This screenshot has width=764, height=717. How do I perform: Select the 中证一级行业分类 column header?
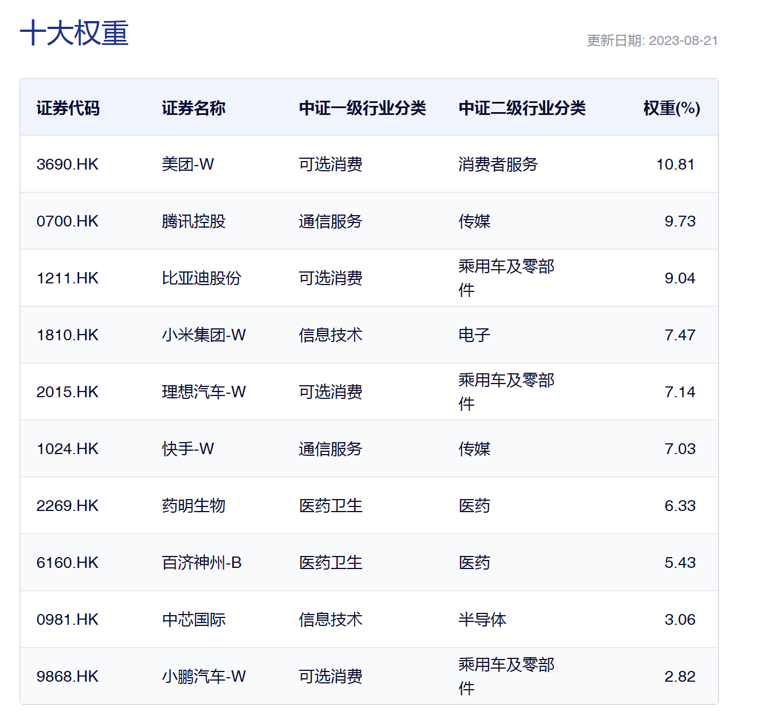[362, 108]
